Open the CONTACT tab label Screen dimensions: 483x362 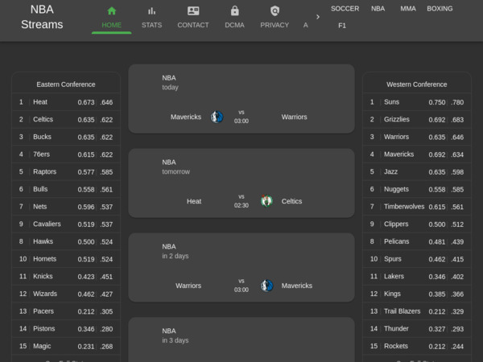(x=193, y=25)
